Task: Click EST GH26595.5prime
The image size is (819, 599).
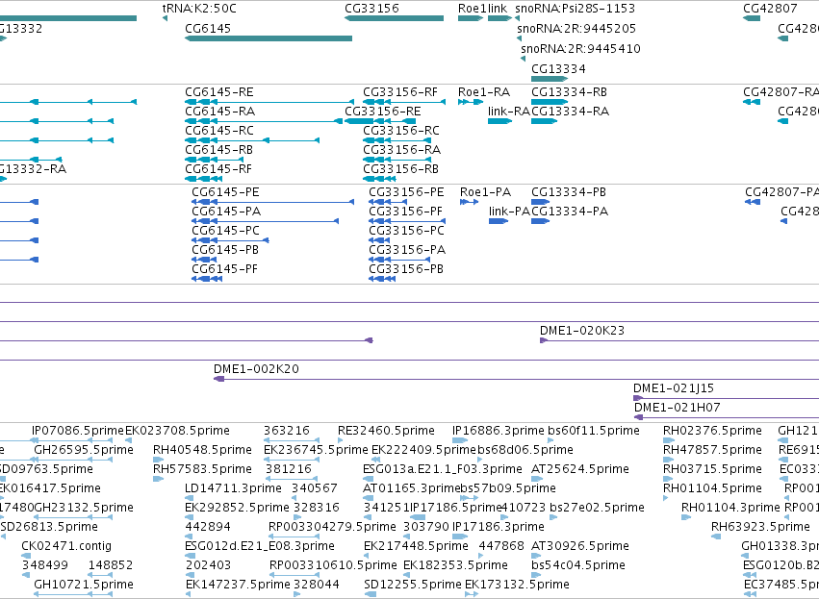Action: coord(84,450)
